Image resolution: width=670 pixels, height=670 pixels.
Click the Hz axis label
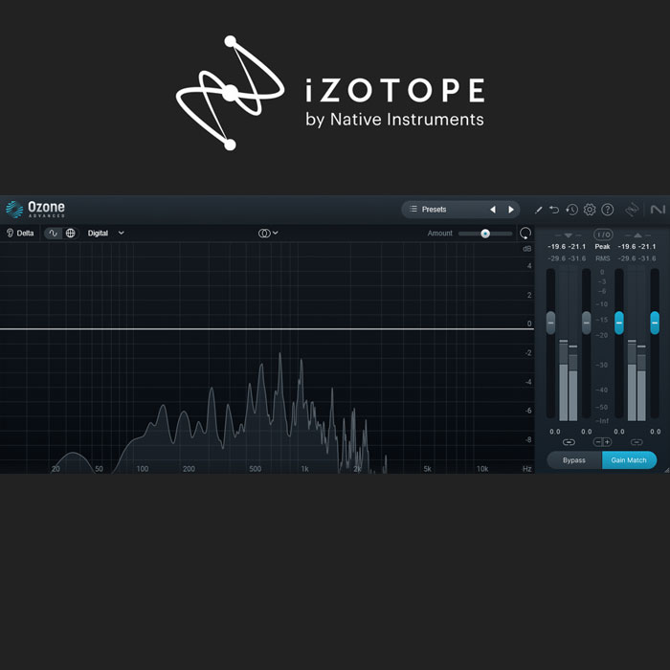tap(526, 469)
